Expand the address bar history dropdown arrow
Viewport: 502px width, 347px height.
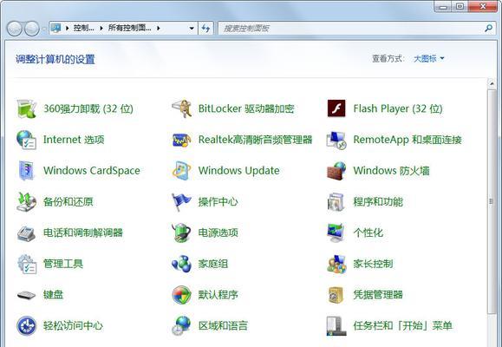(x=192, y=29)
